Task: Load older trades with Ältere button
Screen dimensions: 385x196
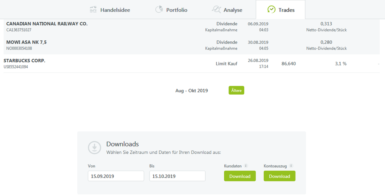Action: coord(236,90)
